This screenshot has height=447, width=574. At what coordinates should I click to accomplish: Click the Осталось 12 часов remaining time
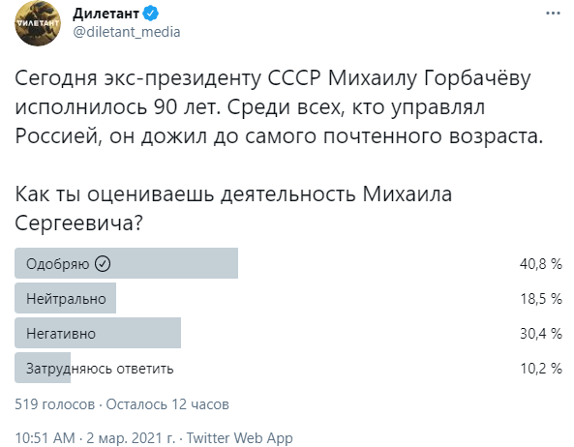tap(167, 404)
